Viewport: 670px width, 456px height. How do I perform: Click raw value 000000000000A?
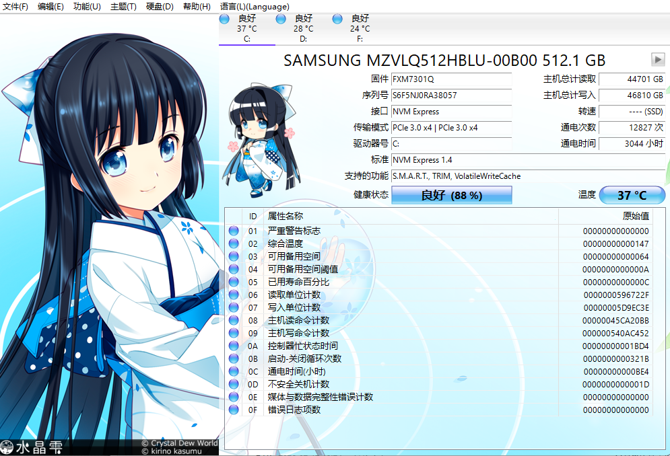click(x=615, y=270)
